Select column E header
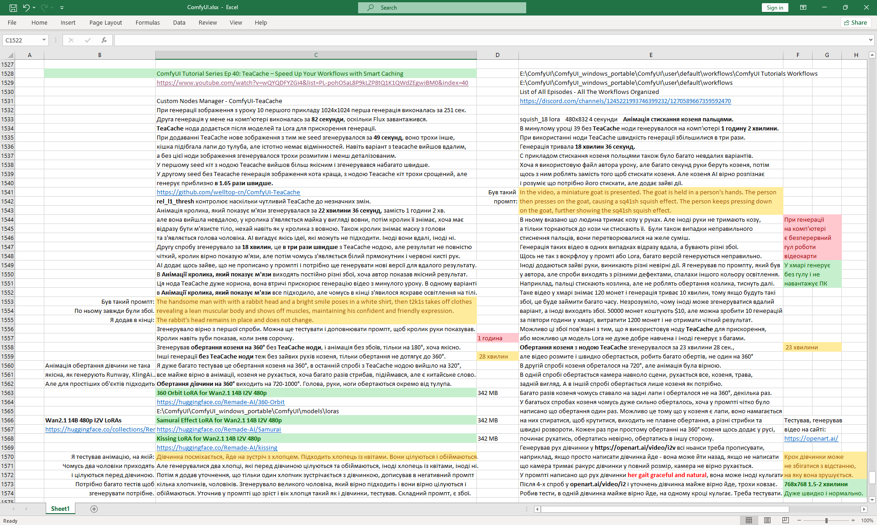 (651, 55)
